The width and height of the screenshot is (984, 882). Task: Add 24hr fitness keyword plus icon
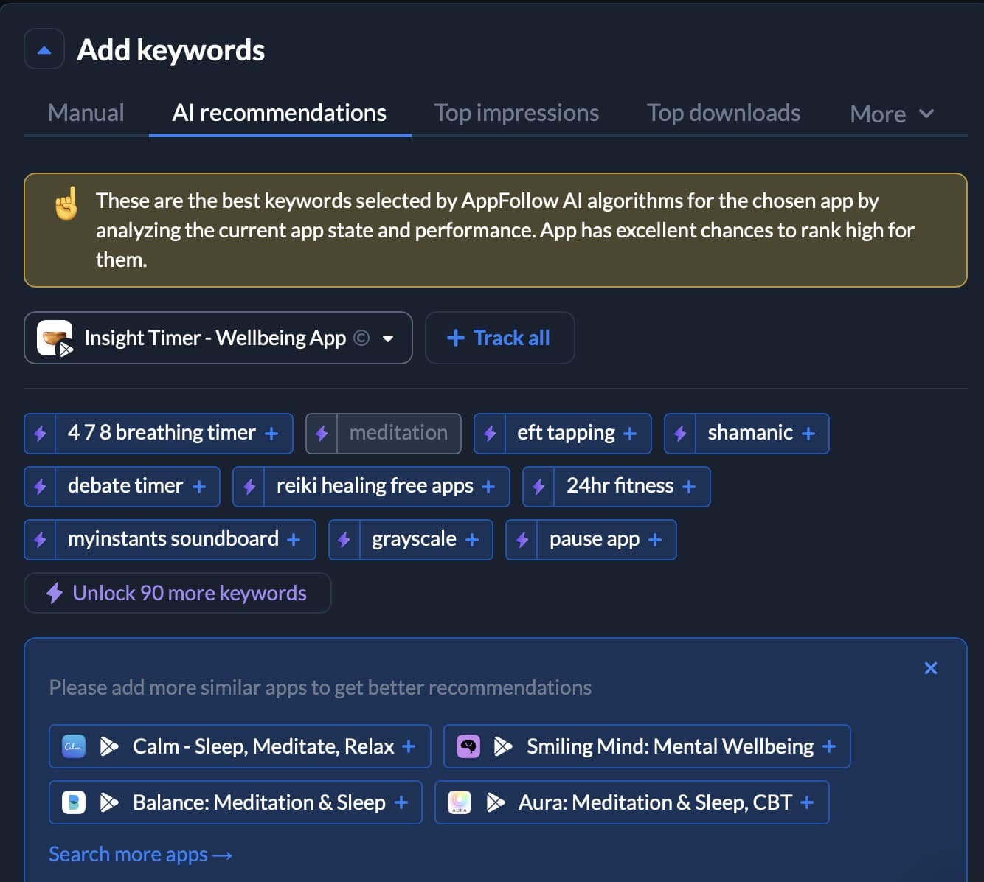pos(689,487)
